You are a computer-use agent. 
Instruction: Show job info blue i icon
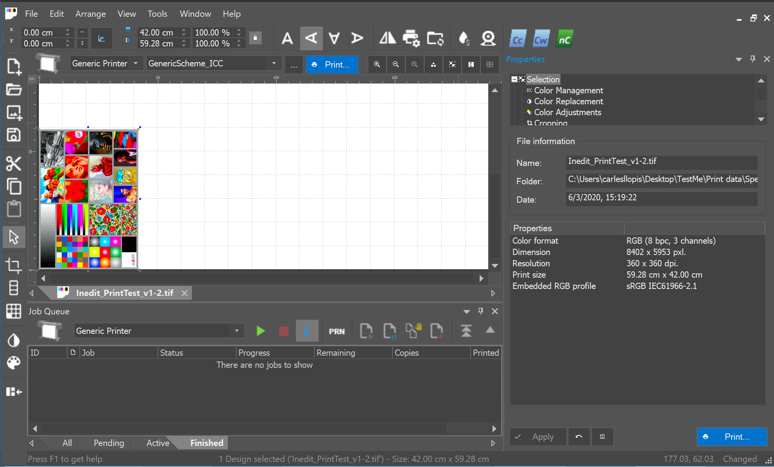307,331
